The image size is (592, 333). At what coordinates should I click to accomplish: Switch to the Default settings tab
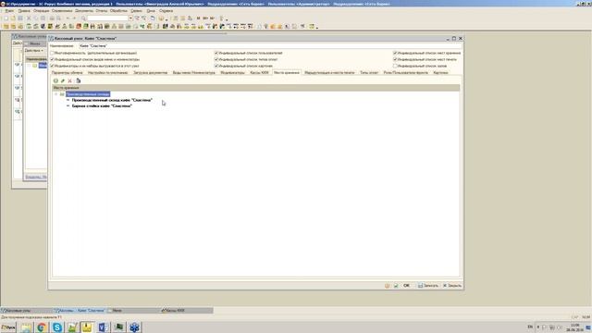[108, 72]
